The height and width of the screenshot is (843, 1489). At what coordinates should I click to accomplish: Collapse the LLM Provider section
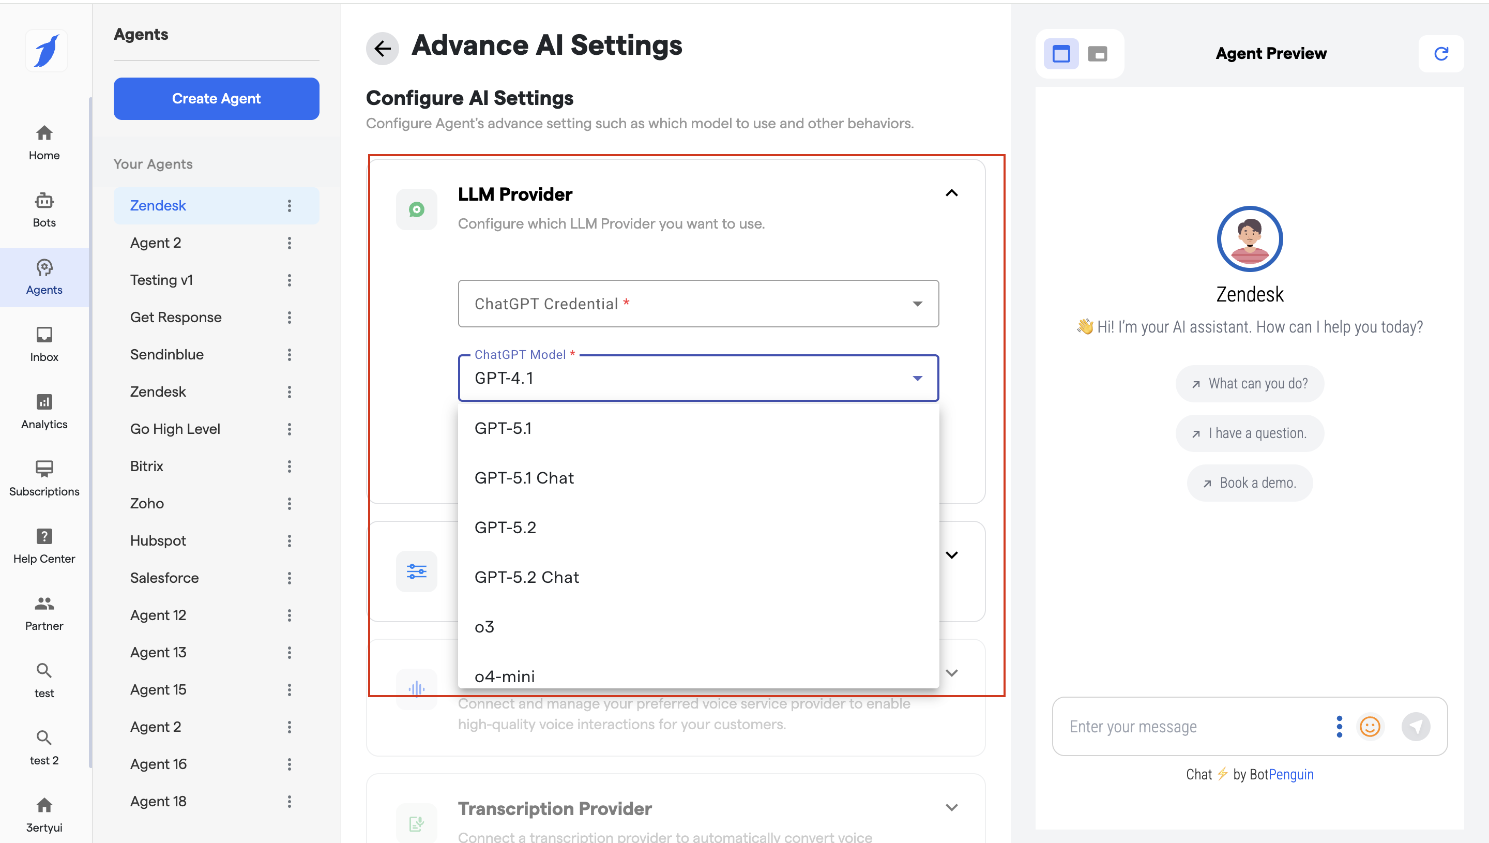pyautogui.click(x=951, y=193)
